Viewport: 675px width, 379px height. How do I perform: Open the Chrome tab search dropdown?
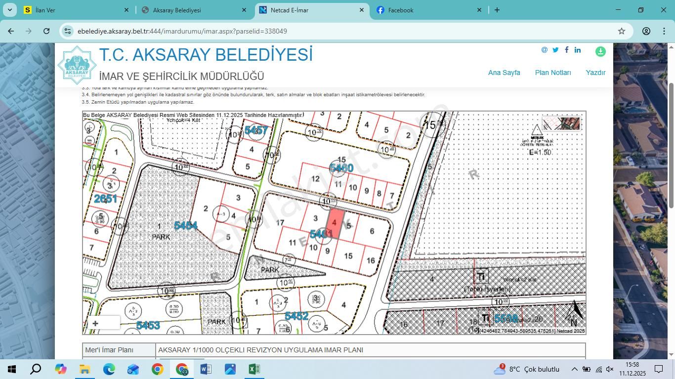pyautogui.click(x=9, y=10)
